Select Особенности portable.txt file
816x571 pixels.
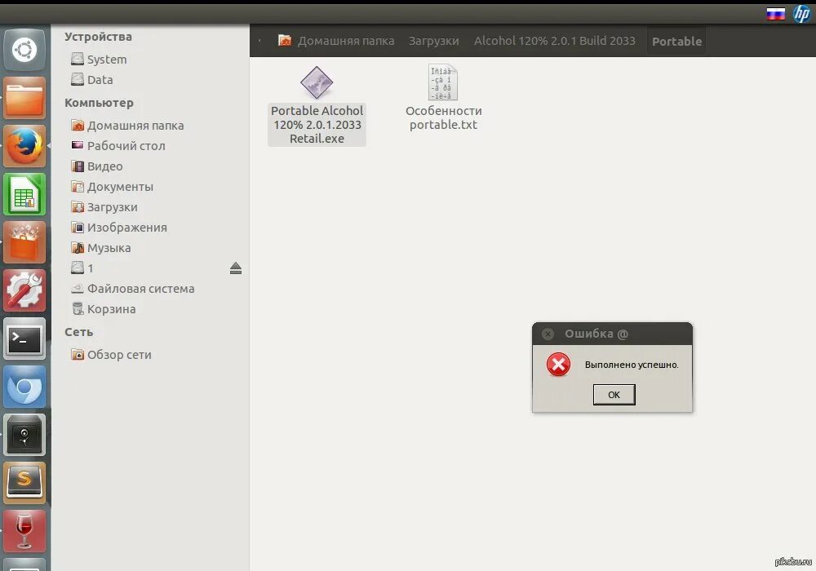click(443, 98)
